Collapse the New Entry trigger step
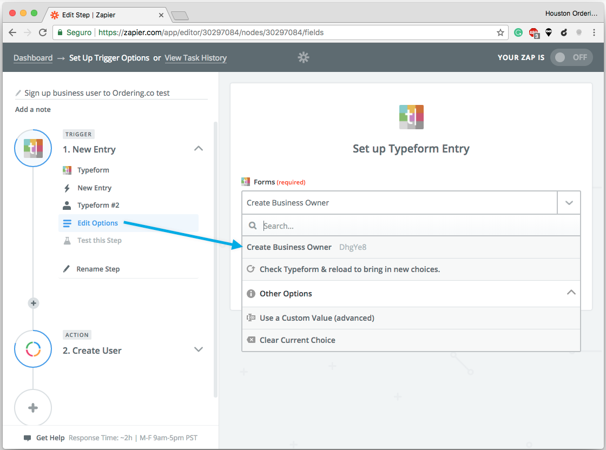 coord(198,149)
